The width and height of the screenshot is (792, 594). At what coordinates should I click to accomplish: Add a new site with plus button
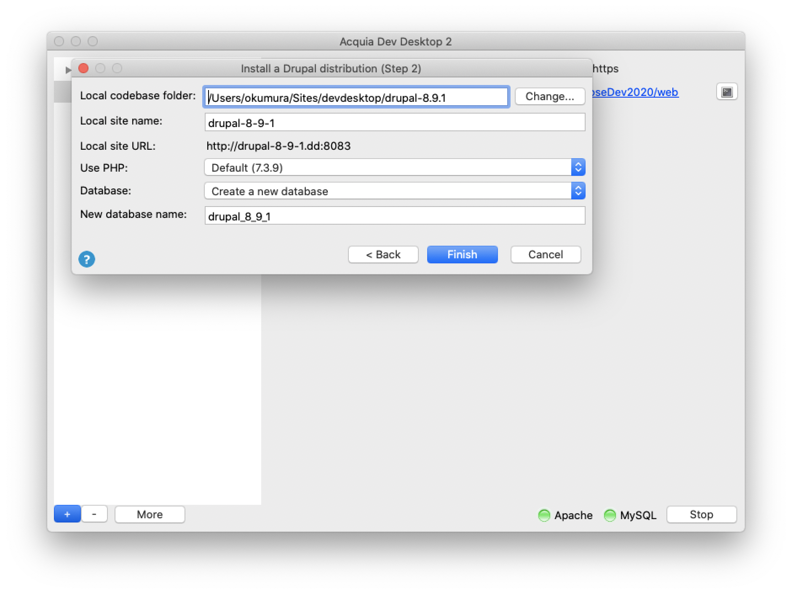pyautogui.click(x=67, y=514)
